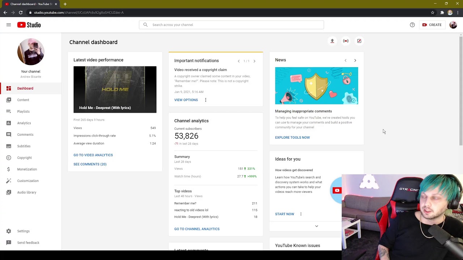Open the Comments sidebar item
This screenshot has width=463, height=260.
(31, 135)
